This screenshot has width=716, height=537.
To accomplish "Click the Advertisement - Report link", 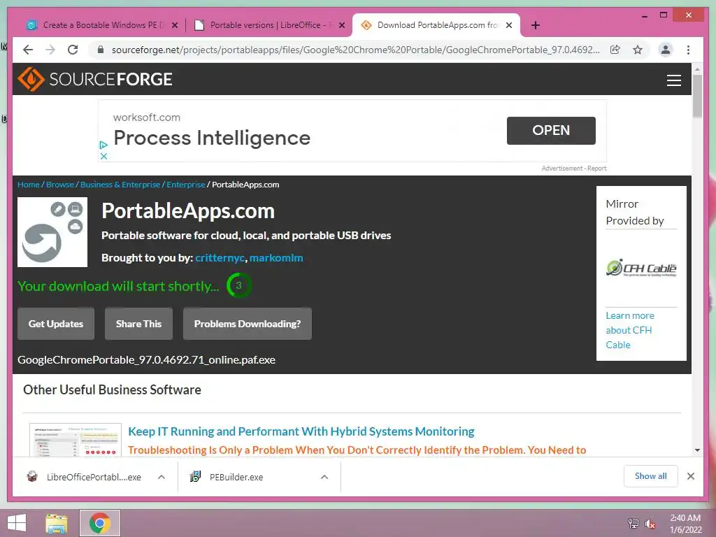I will point(574,169).
